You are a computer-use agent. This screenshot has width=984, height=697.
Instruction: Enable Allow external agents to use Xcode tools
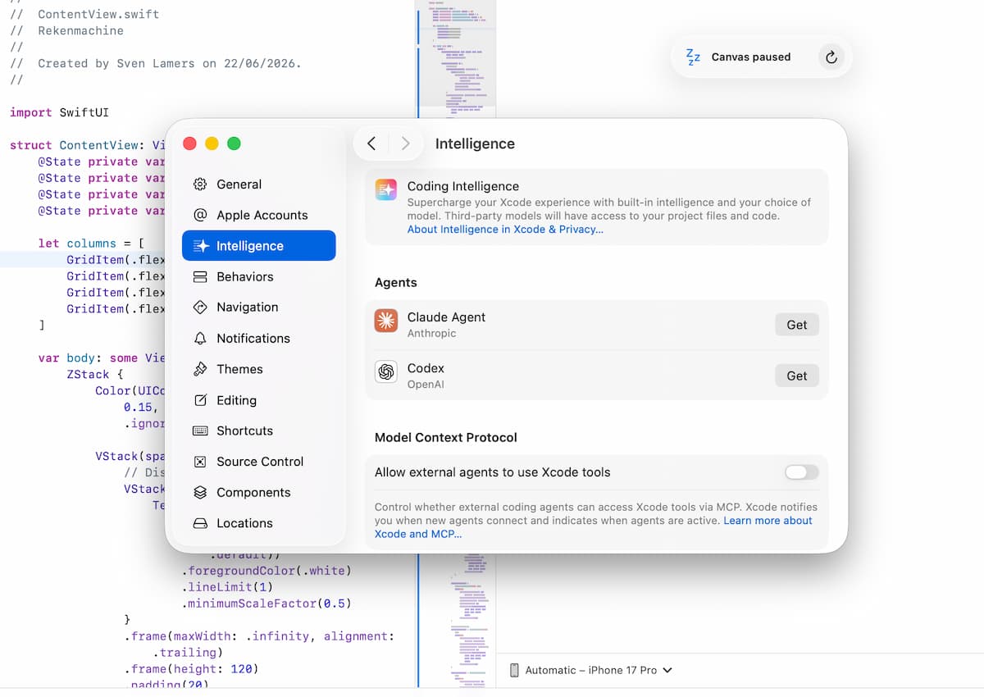tap(801, 472)
